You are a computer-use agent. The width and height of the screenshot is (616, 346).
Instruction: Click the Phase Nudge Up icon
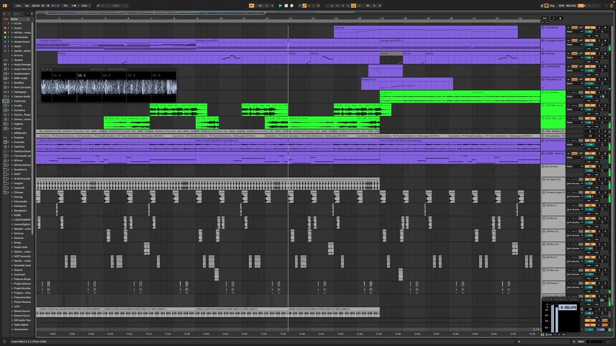(x=48, y=5)
